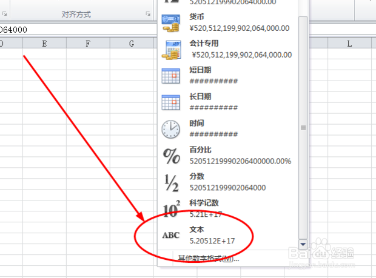The height and width of the screenshot is (278, 376).
Task: Choose the 短日期 format option
Action: tap(228, 76)
